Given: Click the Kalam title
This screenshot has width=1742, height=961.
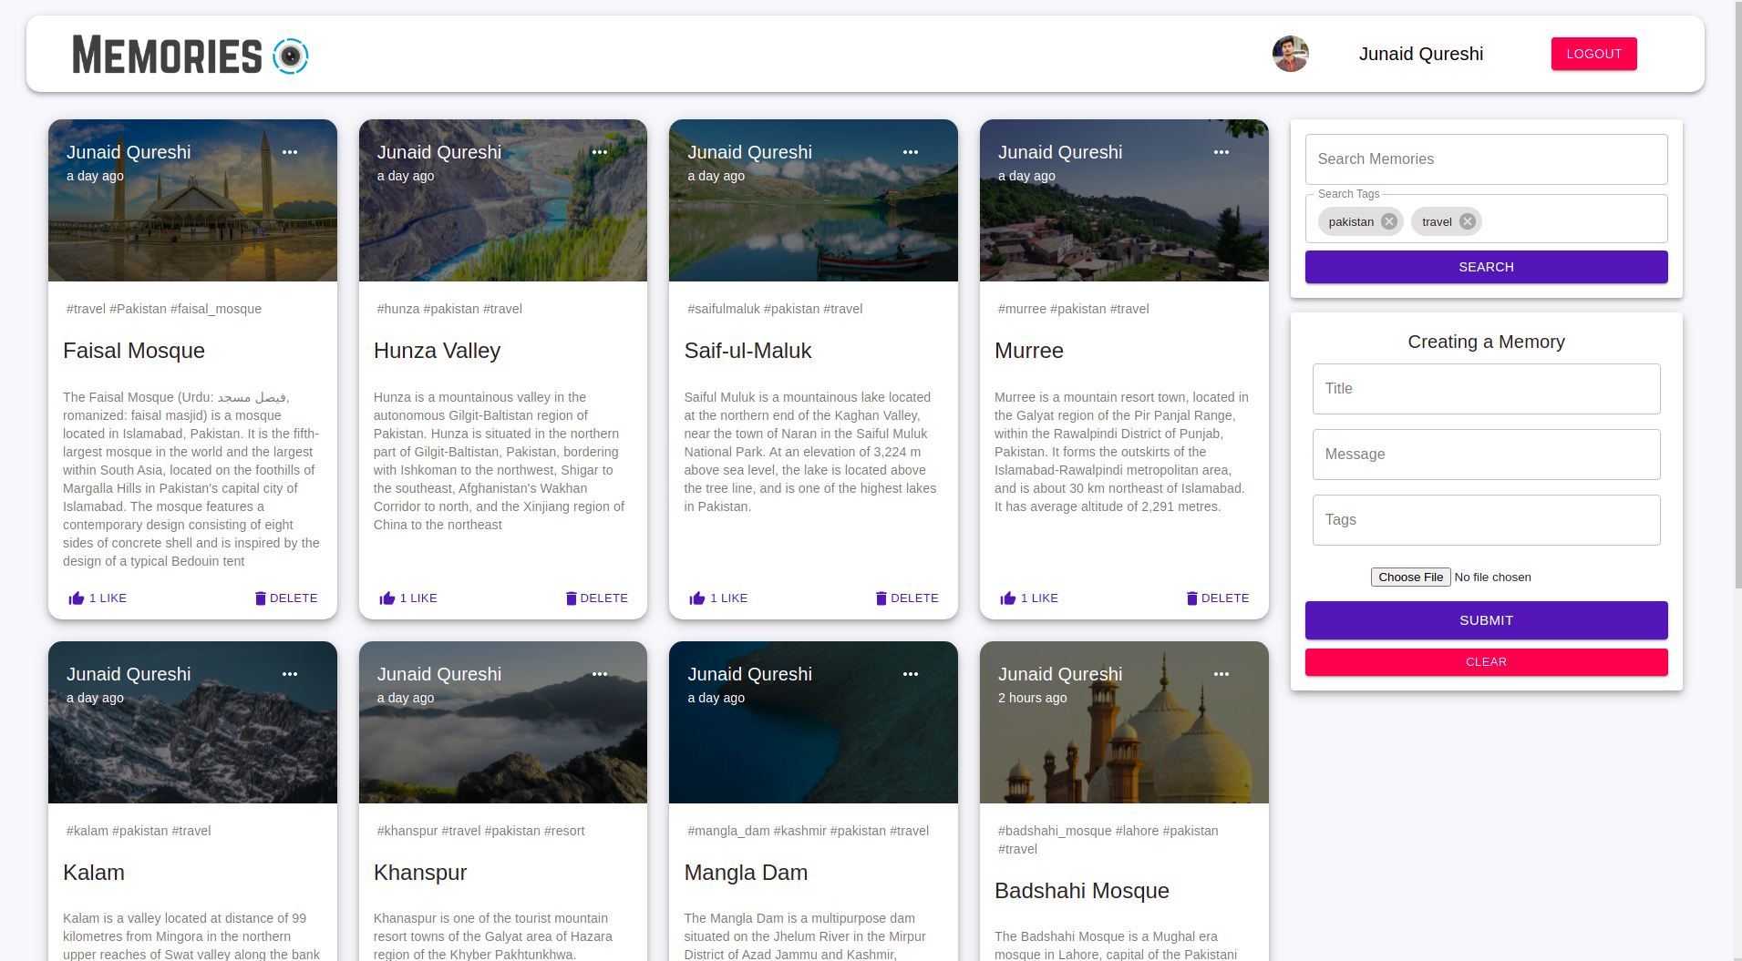Looking at the screenshot, I should pos(94,873).
